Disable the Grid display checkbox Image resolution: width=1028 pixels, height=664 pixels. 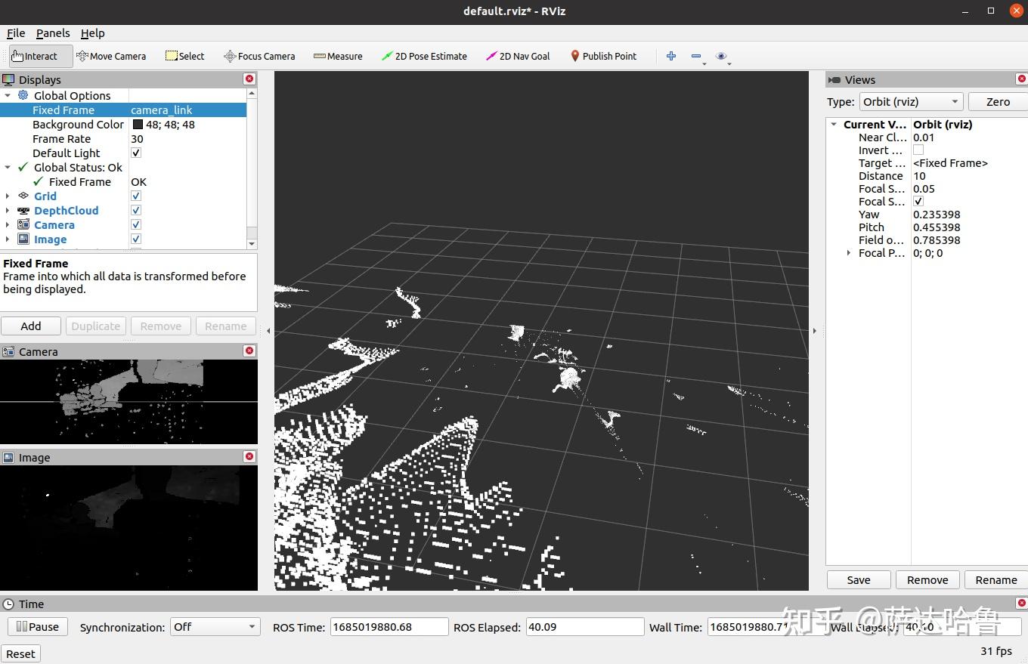click(x=136, y=196)
